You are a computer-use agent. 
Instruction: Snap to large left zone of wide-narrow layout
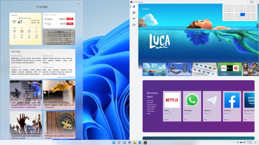(238, 8)
